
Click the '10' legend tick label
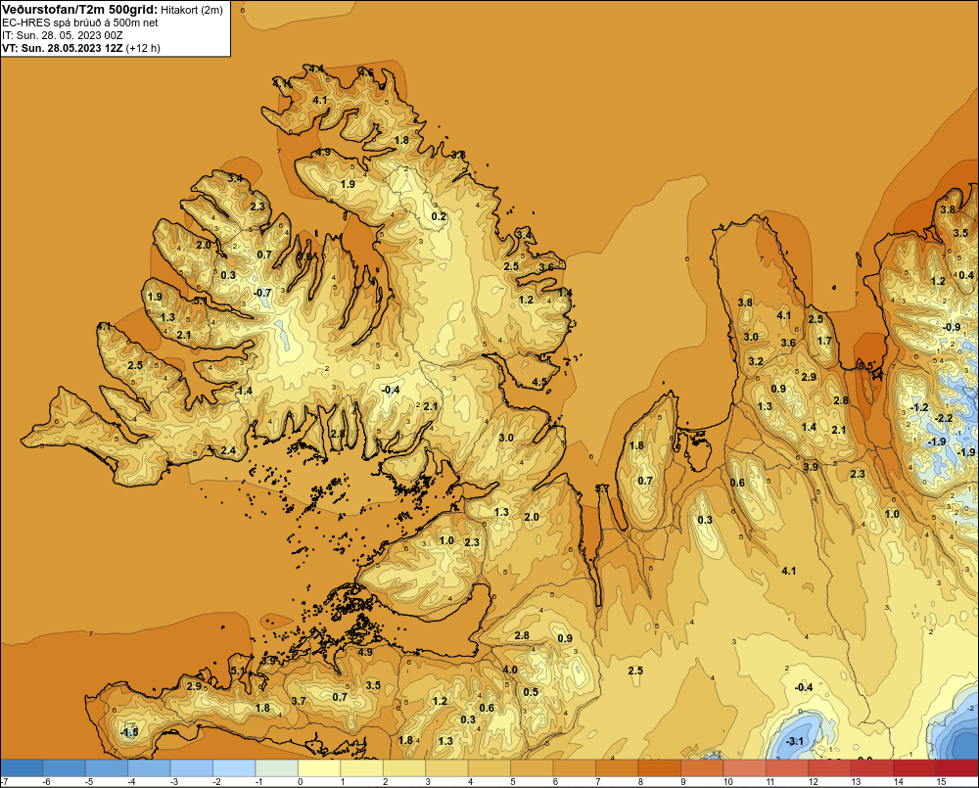728,782
